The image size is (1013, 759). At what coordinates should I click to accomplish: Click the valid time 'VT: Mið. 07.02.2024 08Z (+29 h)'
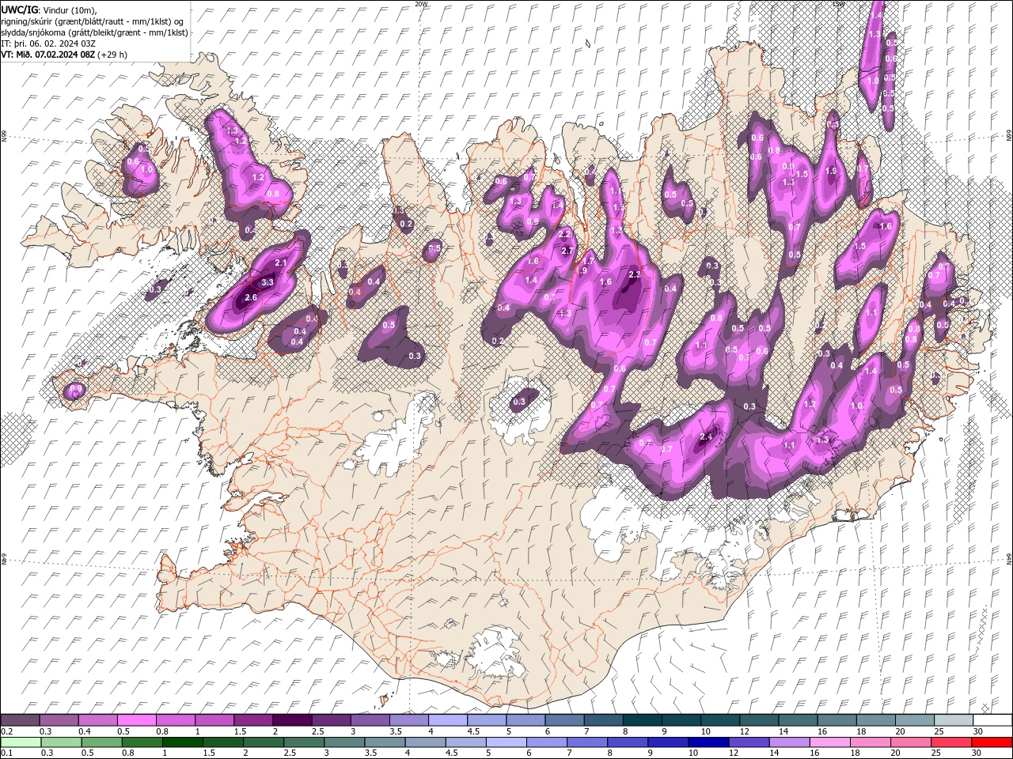tap(64, 55)
